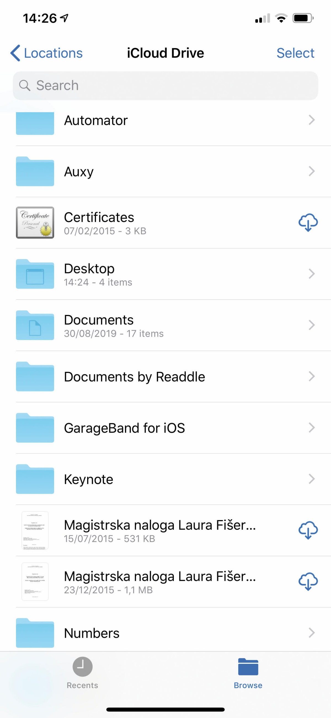Tap the Desktop 14:24 - 4 items text

(98, 282)
